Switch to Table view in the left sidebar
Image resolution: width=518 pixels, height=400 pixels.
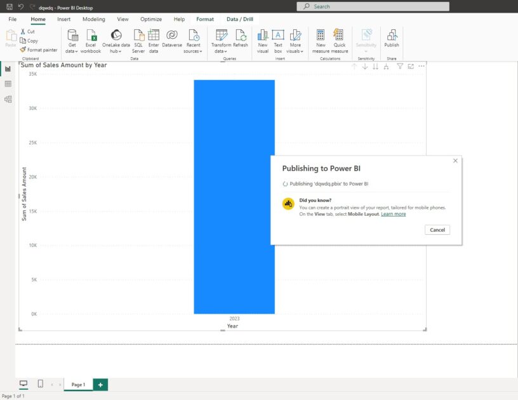click(8, 83)
